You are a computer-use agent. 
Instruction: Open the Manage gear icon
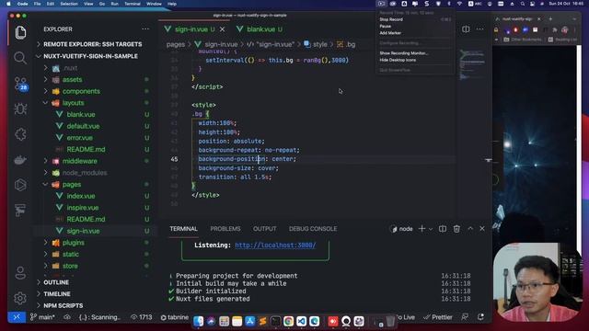coord(20,298)
